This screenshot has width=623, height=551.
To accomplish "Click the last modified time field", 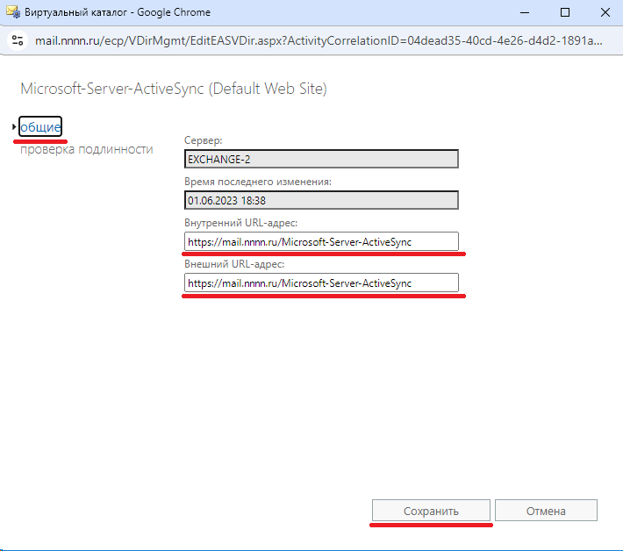I will (x=321, y=200).
